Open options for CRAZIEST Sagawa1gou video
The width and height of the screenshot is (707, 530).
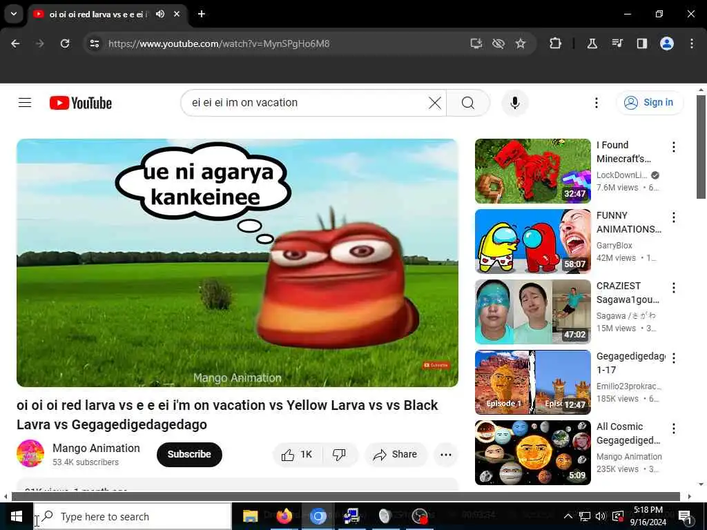674,288
